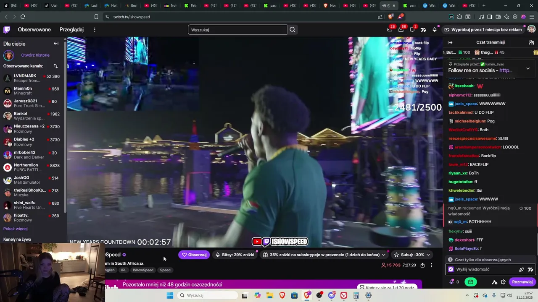Open browser extensions puzzle icon
The height and width of the screenshot is (302, 538).
coord(459,17)
